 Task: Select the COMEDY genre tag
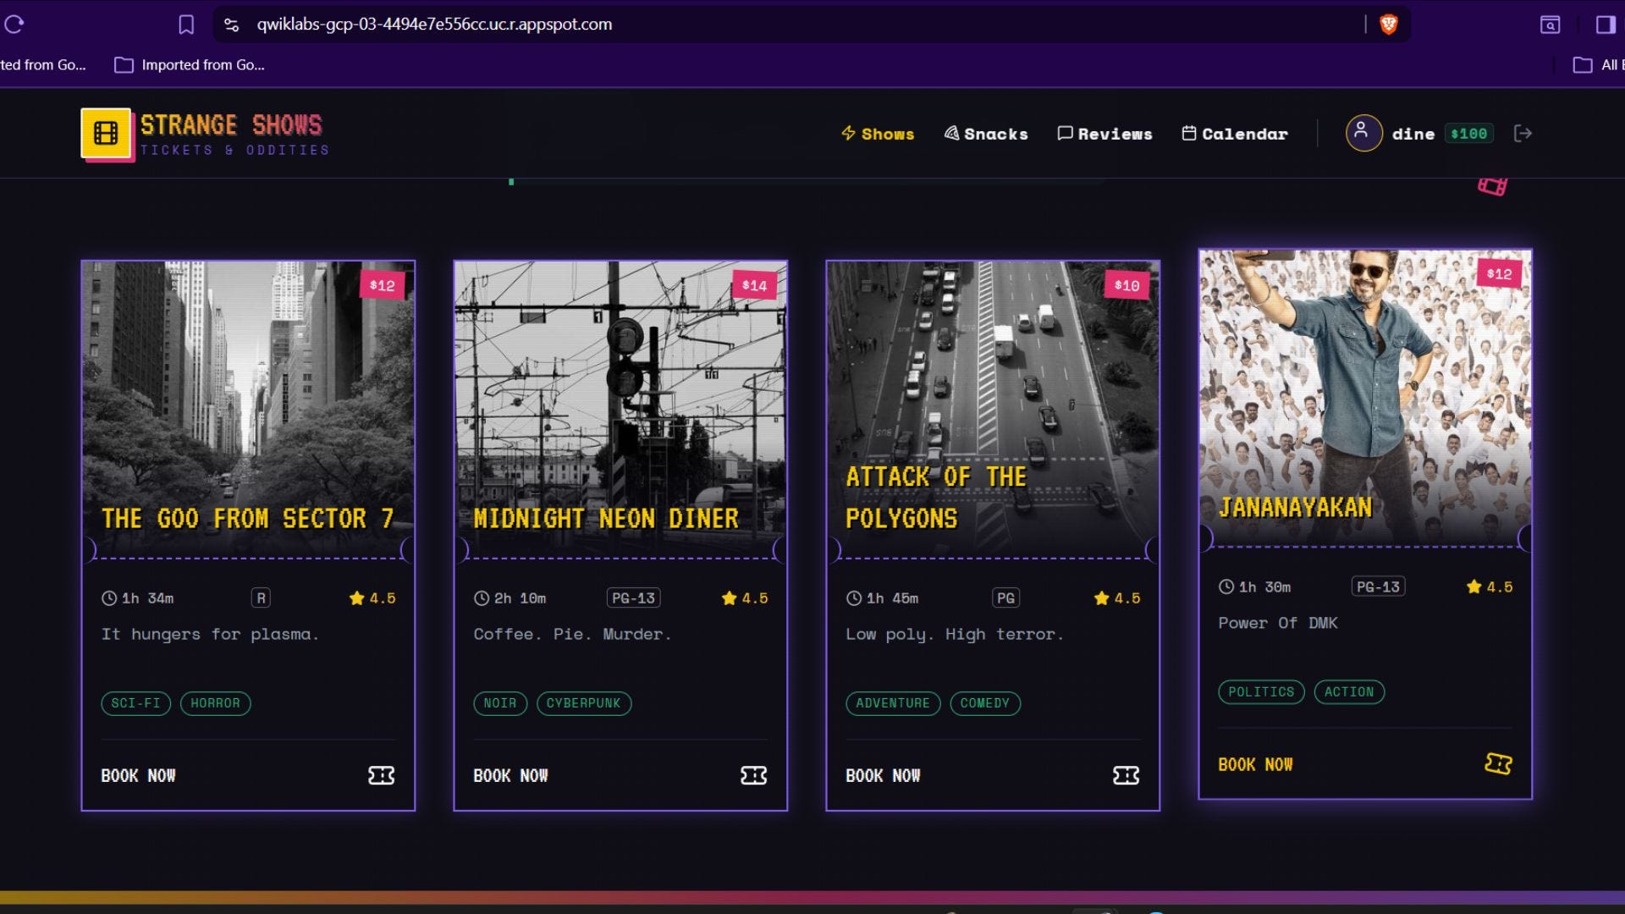985,703
